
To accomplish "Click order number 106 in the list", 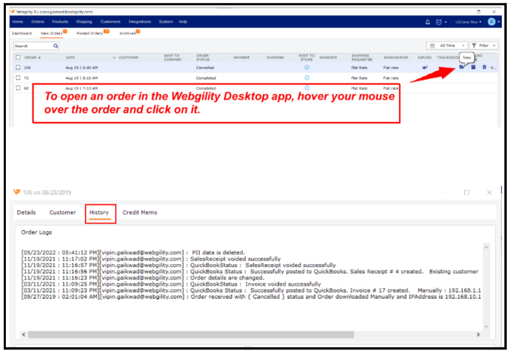I will pos(27,68).
